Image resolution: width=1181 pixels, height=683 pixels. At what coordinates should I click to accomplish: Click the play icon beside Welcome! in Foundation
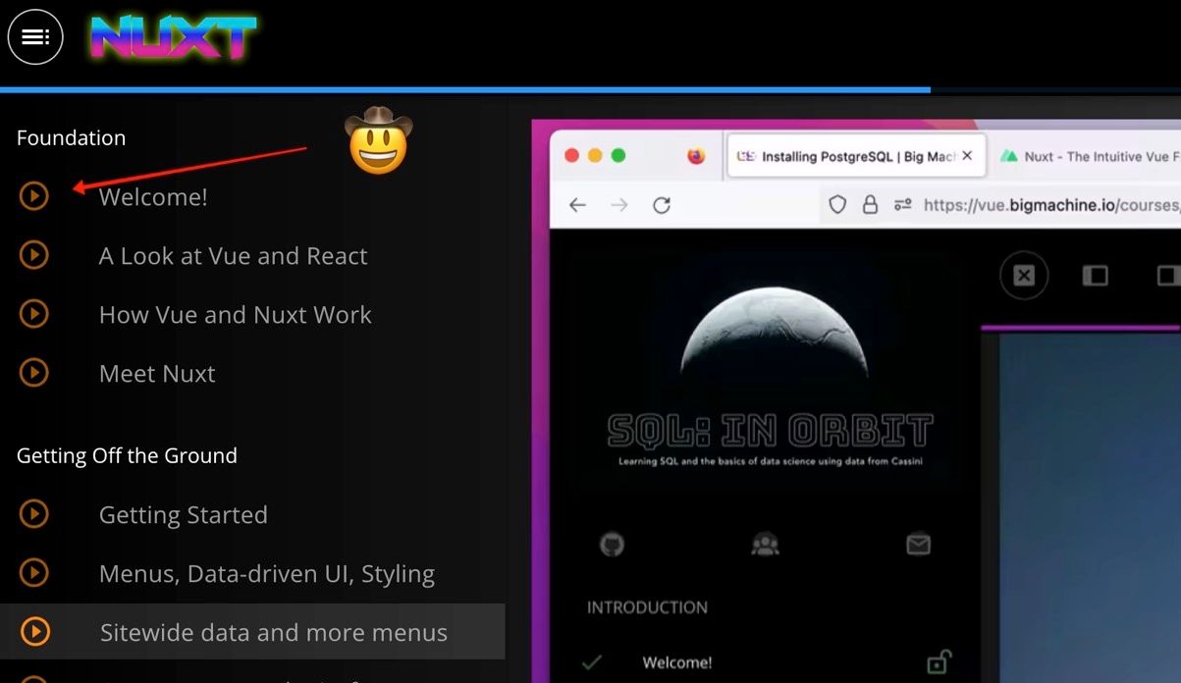(34, 196)
